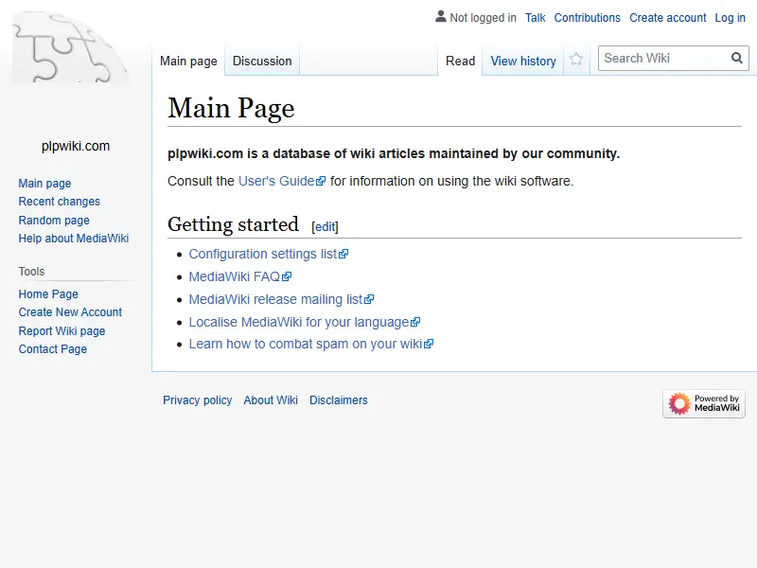Open the Privacy policy footer link
Screen dimensions: 757x568
point(197,400)
